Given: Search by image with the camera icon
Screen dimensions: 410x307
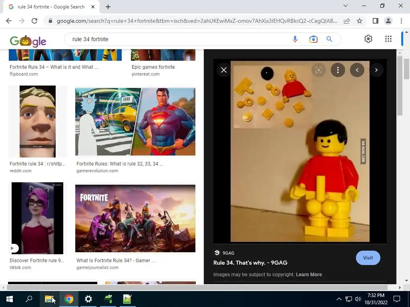Looking at the screenshot, I should pos(313,39).
